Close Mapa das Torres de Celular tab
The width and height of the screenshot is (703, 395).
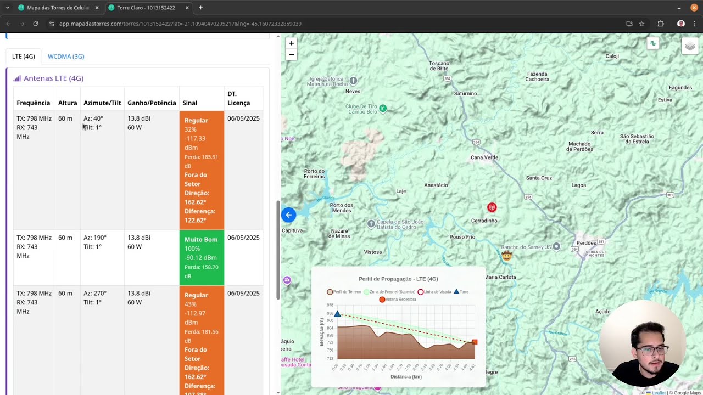coord(97,8)
